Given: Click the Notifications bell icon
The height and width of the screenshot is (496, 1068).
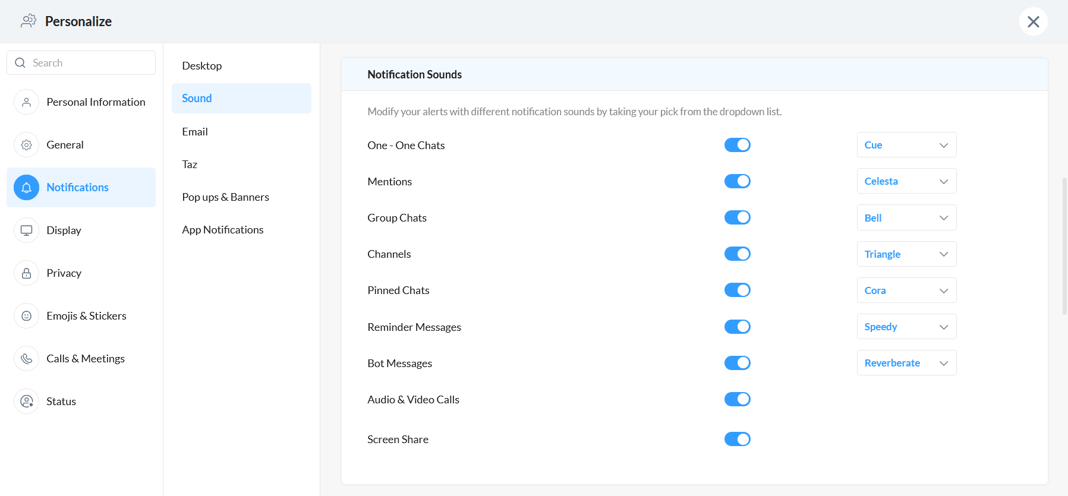Looking at the screenshot, I should click(26, 188).
